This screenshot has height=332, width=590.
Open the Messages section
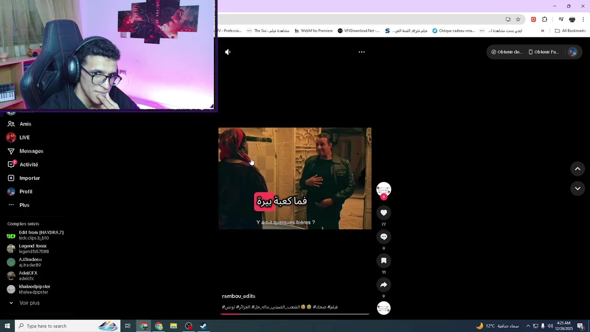point(25,151)
